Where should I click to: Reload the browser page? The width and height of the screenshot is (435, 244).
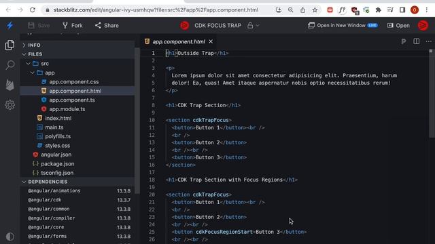point(33,10)
